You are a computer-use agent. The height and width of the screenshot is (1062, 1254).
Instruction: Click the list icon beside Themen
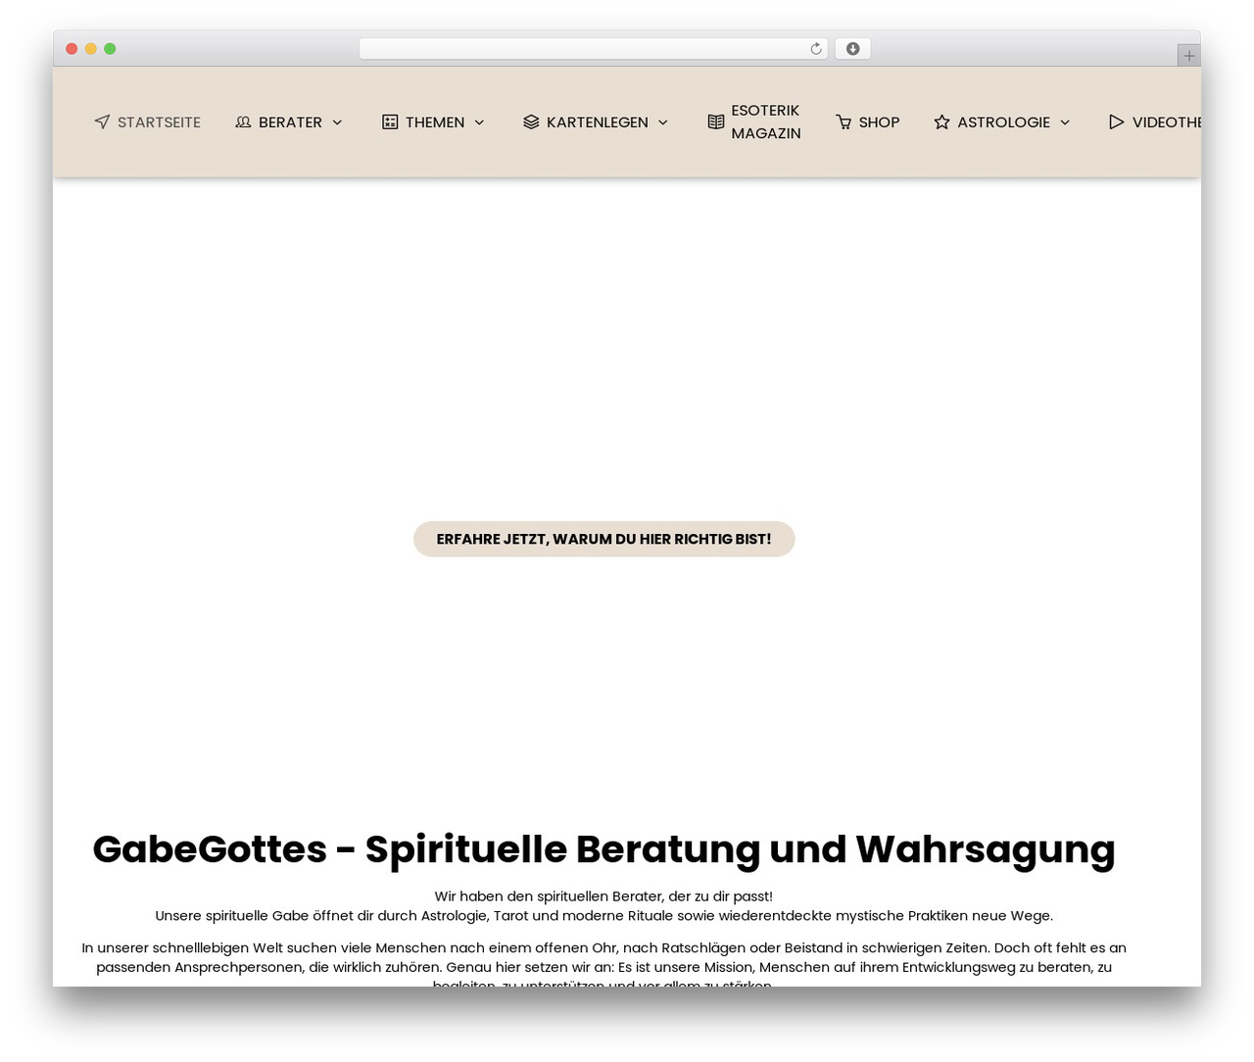pyautogui.click(x=390, y=121)
